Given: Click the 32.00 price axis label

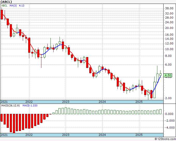Looking at the screenshot, I should [x=169, y=13].
